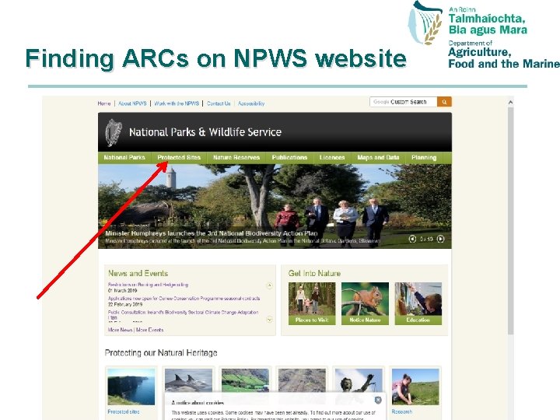Screen dimensions: 560x420
Task: Click the Minister Humphreys banner headline
Action: coord(211,233)
